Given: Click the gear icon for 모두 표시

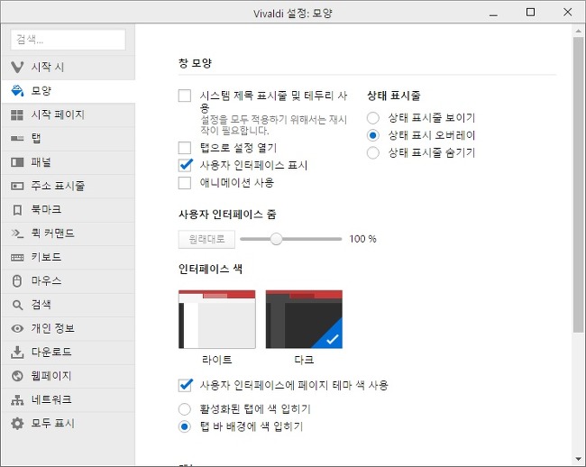Looking at the screenshot, I should pyautogui.click(x=17, y=424).
